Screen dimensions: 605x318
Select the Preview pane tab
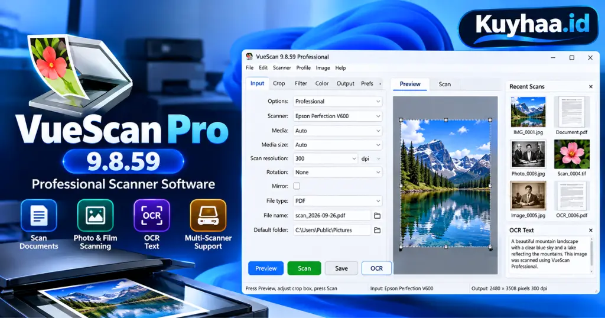410,84
